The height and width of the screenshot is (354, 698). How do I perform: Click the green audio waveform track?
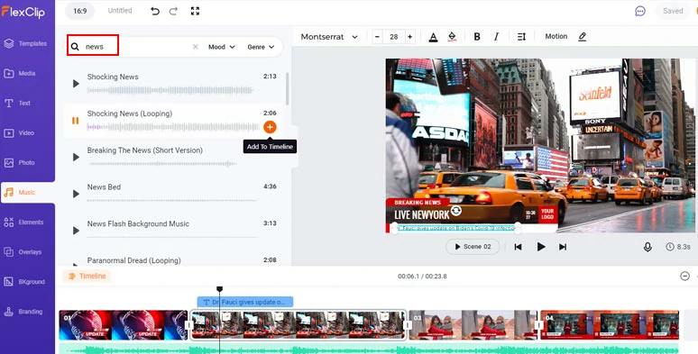coord(369,349)
